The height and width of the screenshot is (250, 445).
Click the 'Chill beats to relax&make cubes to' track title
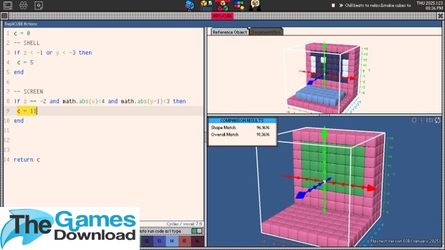[378, 5]
